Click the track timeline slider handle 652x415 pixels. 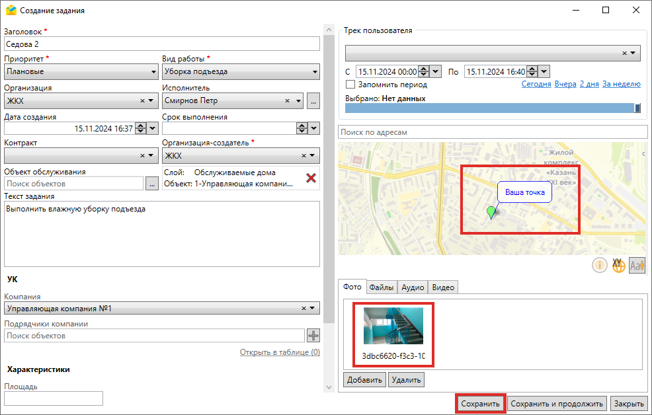(x=637, y=108)
